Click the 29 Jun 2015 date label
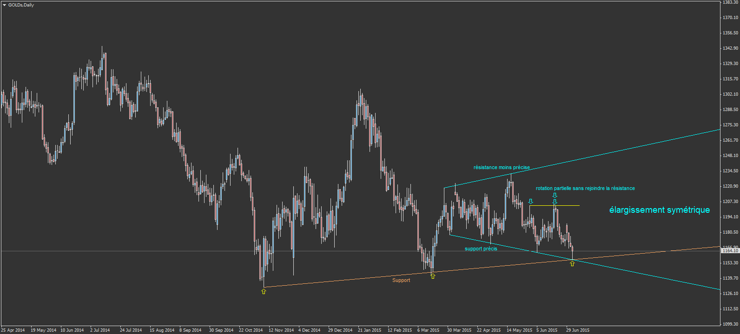740x334 pixels. point(578,330)
